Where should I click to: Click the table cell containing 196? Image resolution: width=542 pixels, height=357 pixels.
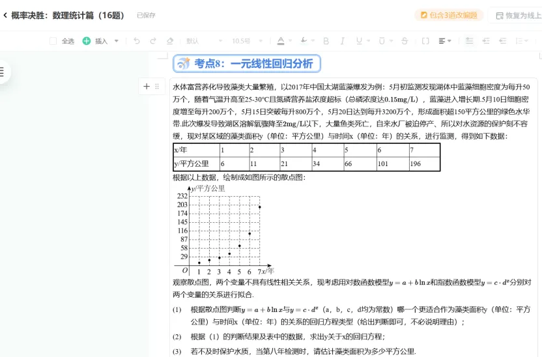[425, 164]
